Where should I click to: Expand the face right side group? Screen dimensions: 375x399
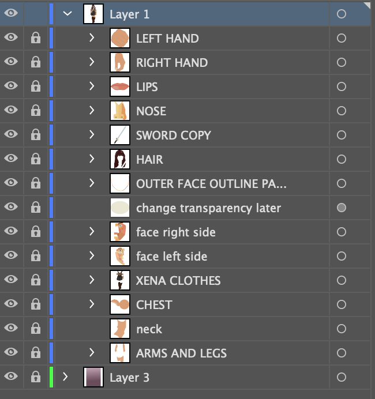[x=92, y=231]
